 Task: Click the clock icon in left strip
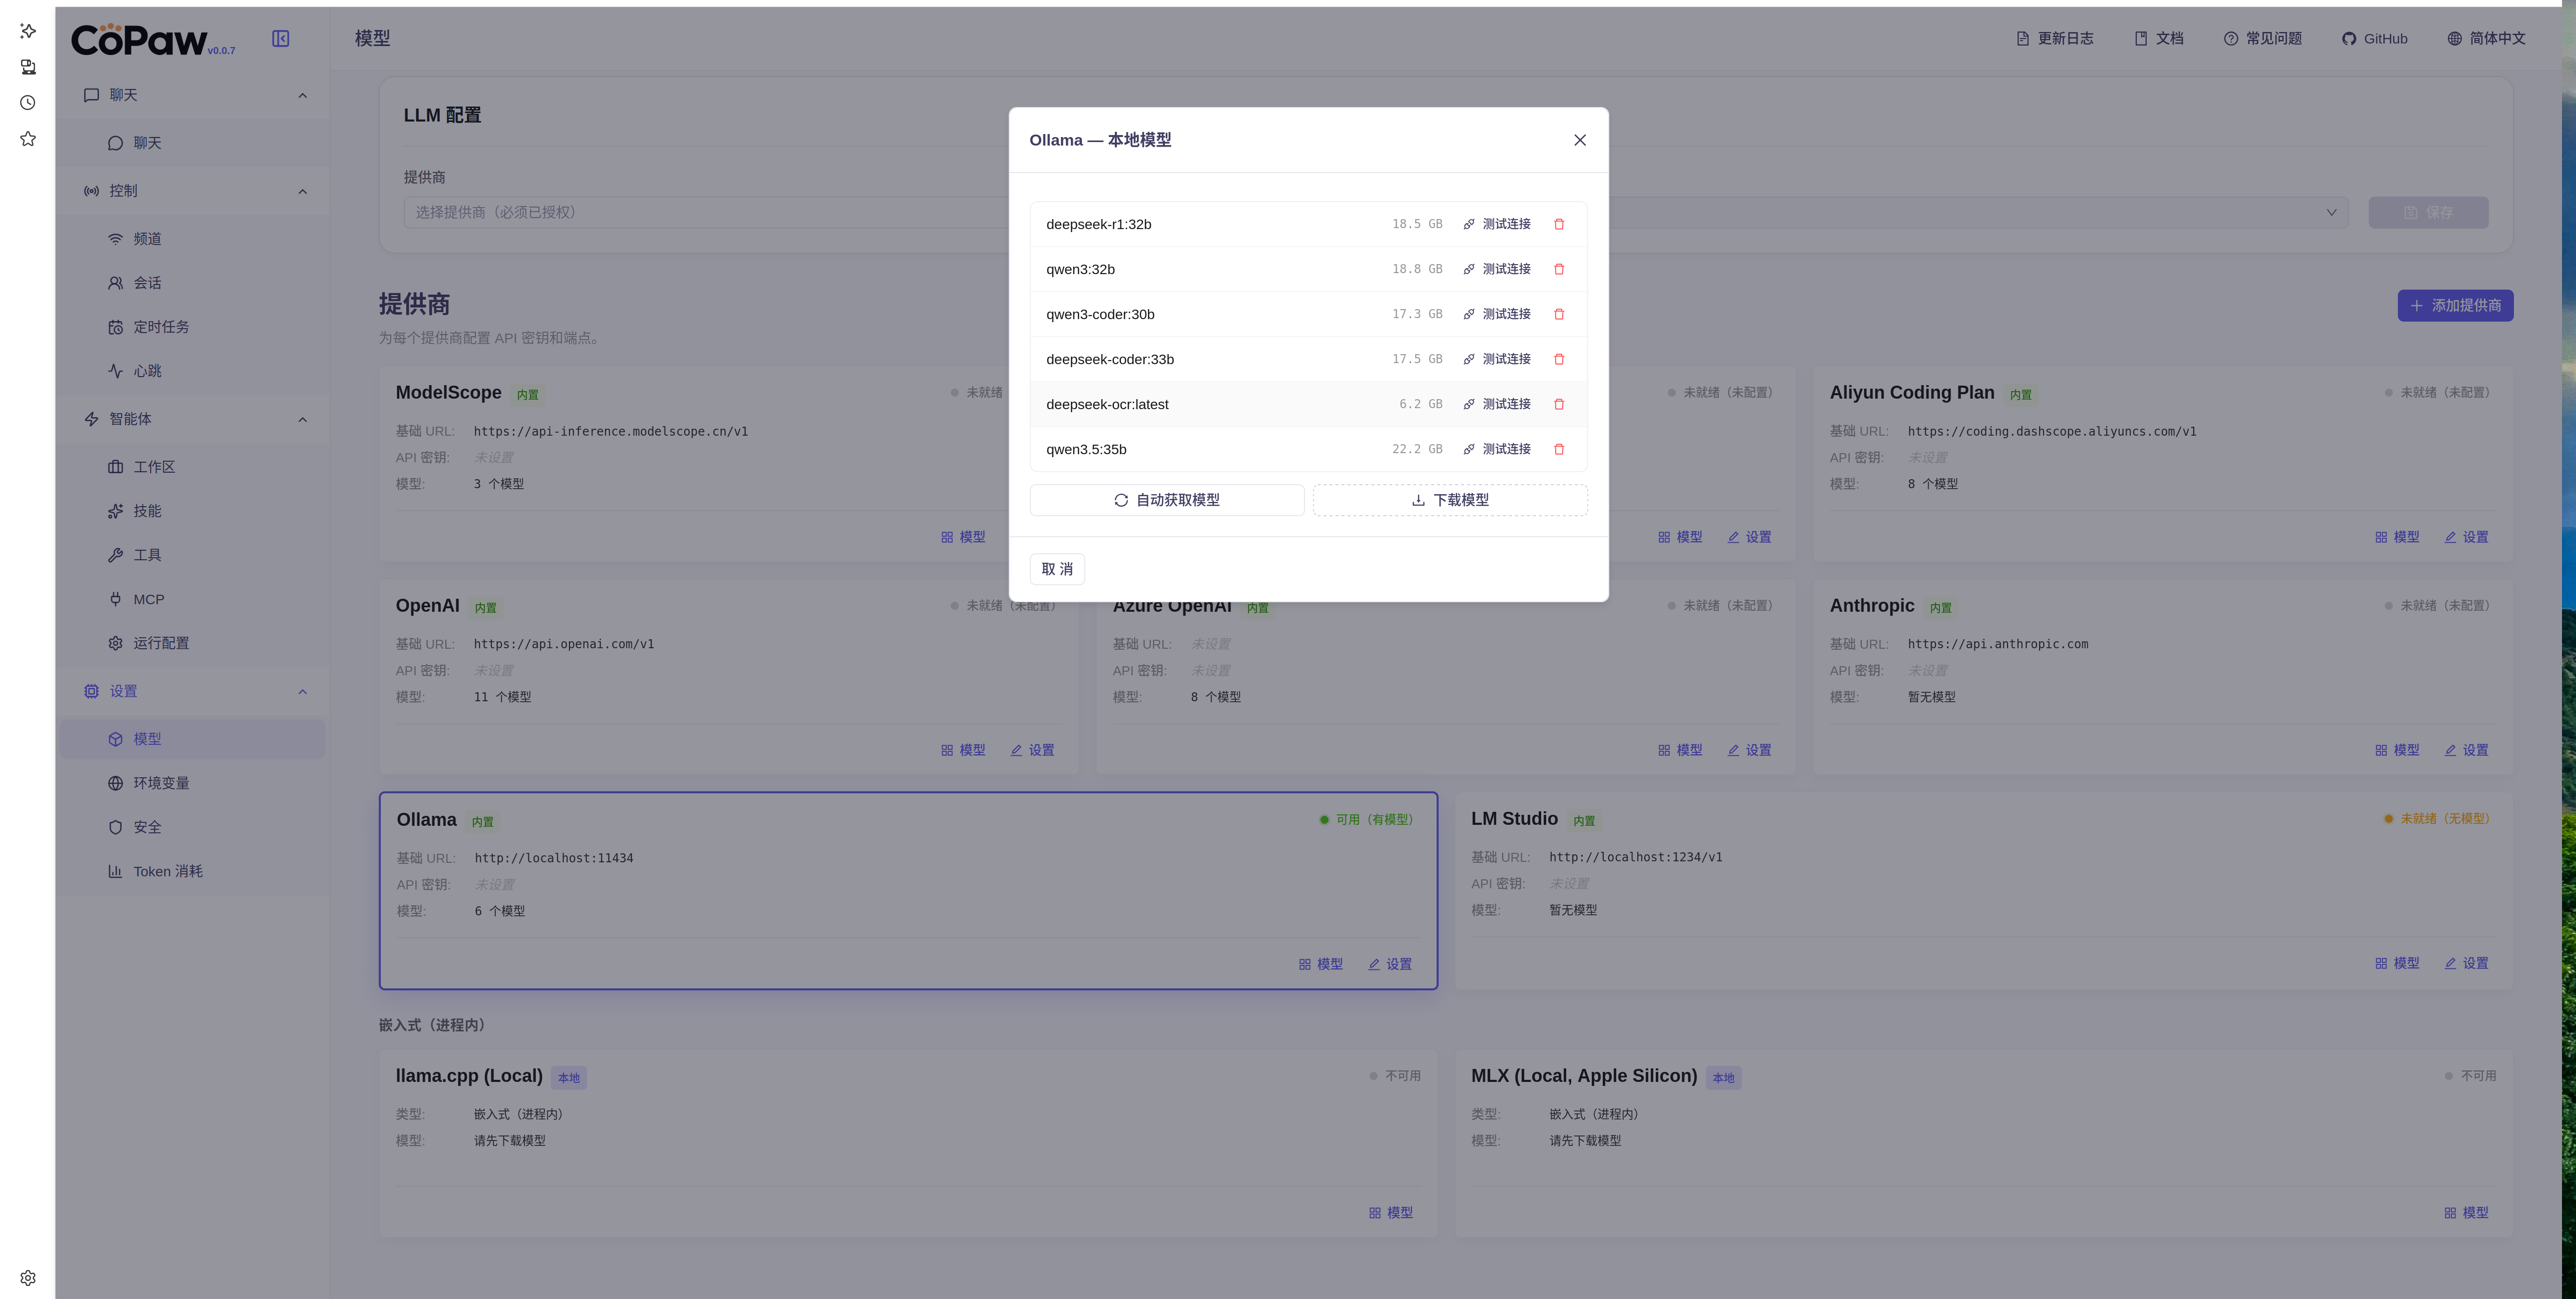(x=28, y=103)
